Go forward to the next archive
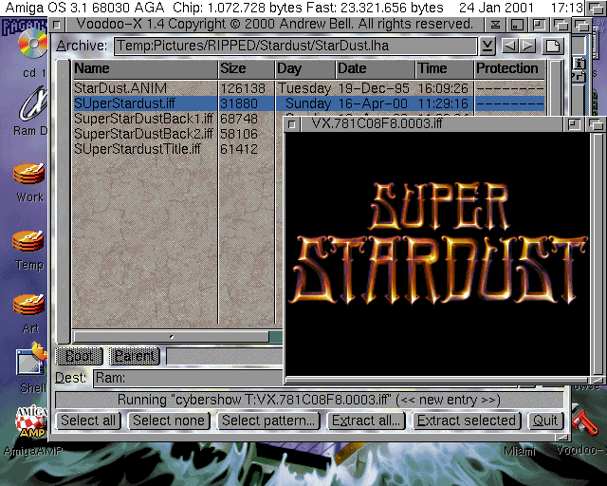This screenshot has width=607, height=486. click(527, 47)
